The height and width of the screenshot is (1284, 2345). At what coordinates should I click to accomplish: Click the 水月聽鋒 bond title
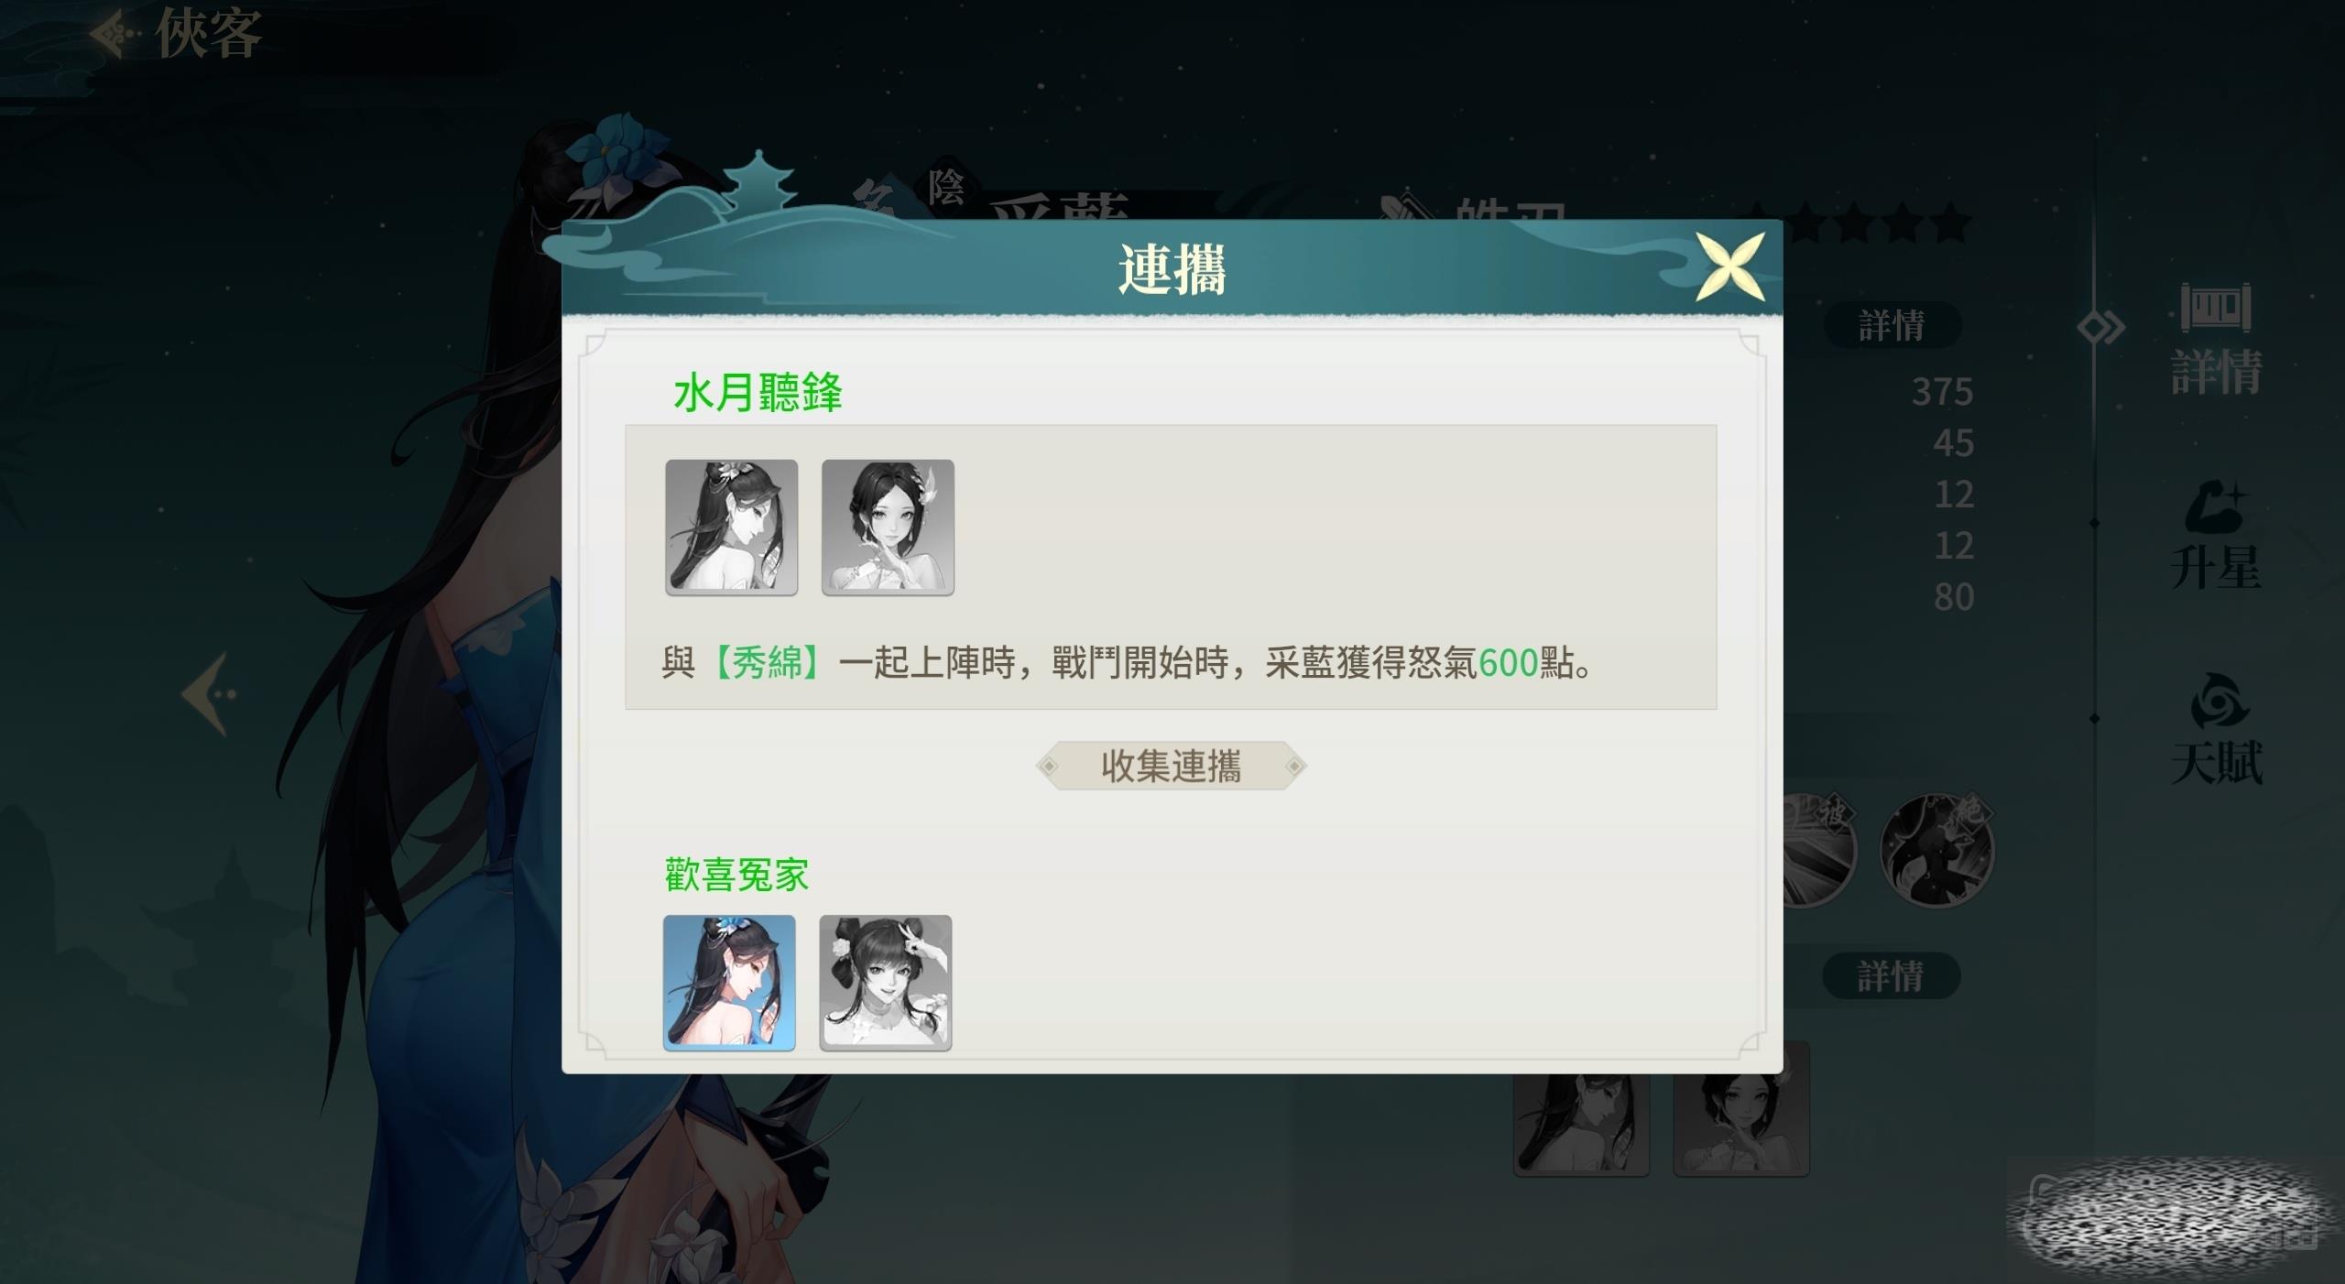tap(758, 393)
